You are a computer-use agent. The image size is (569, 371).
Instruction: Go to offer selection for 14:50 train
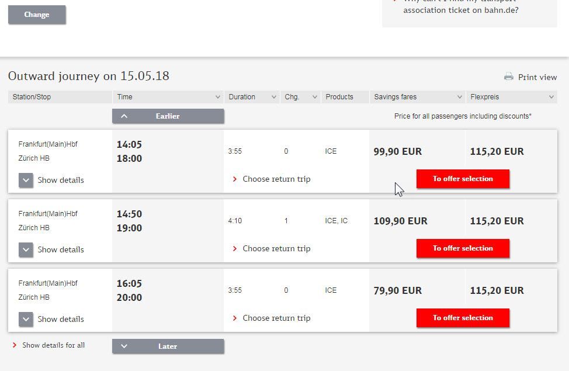tap(463, 248)
